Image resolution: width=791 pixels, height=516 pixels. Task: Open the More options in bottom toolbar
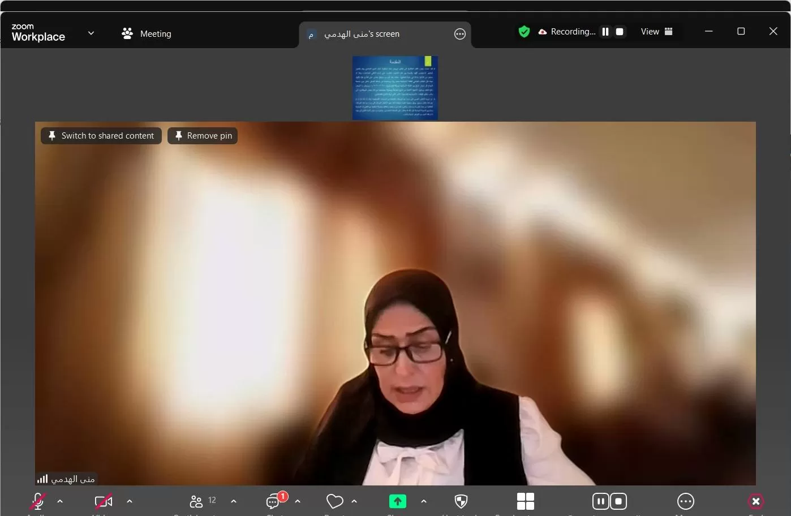coord(685,501)
